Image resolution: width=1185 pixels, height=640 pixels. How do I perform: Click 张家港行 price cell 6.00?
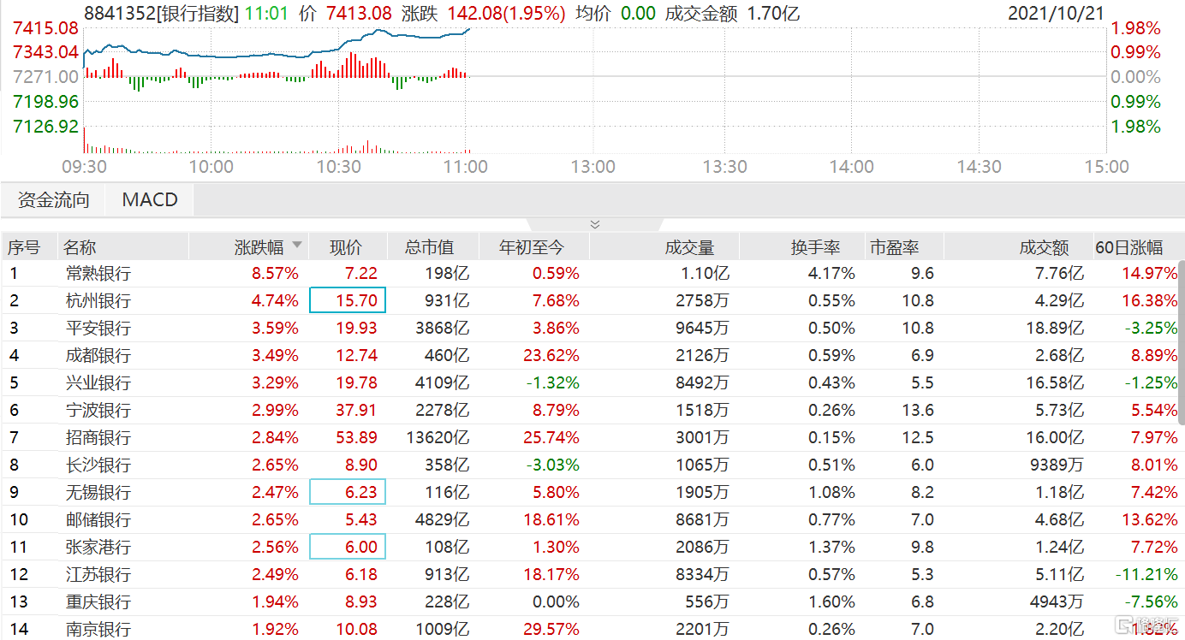(348, 548)
